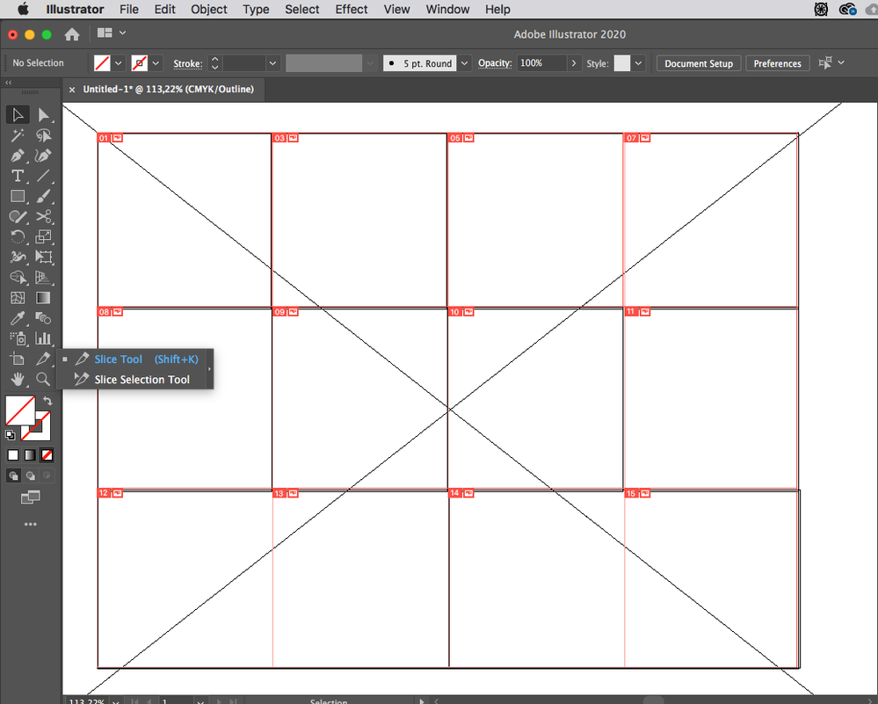The image size is (878, 704).
Task: Select the Eyedropper tool
Action: (18, 318)
